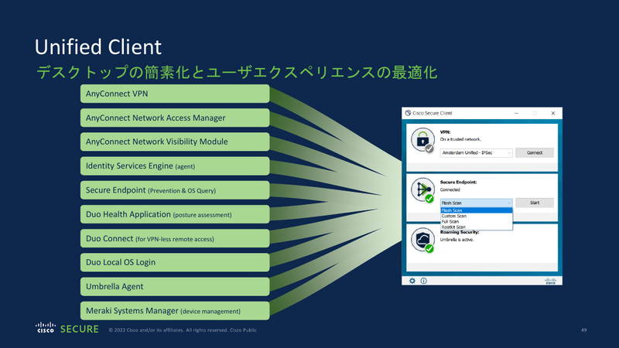Click the Cisco Secure Client title bar icon

coord(408,113)
